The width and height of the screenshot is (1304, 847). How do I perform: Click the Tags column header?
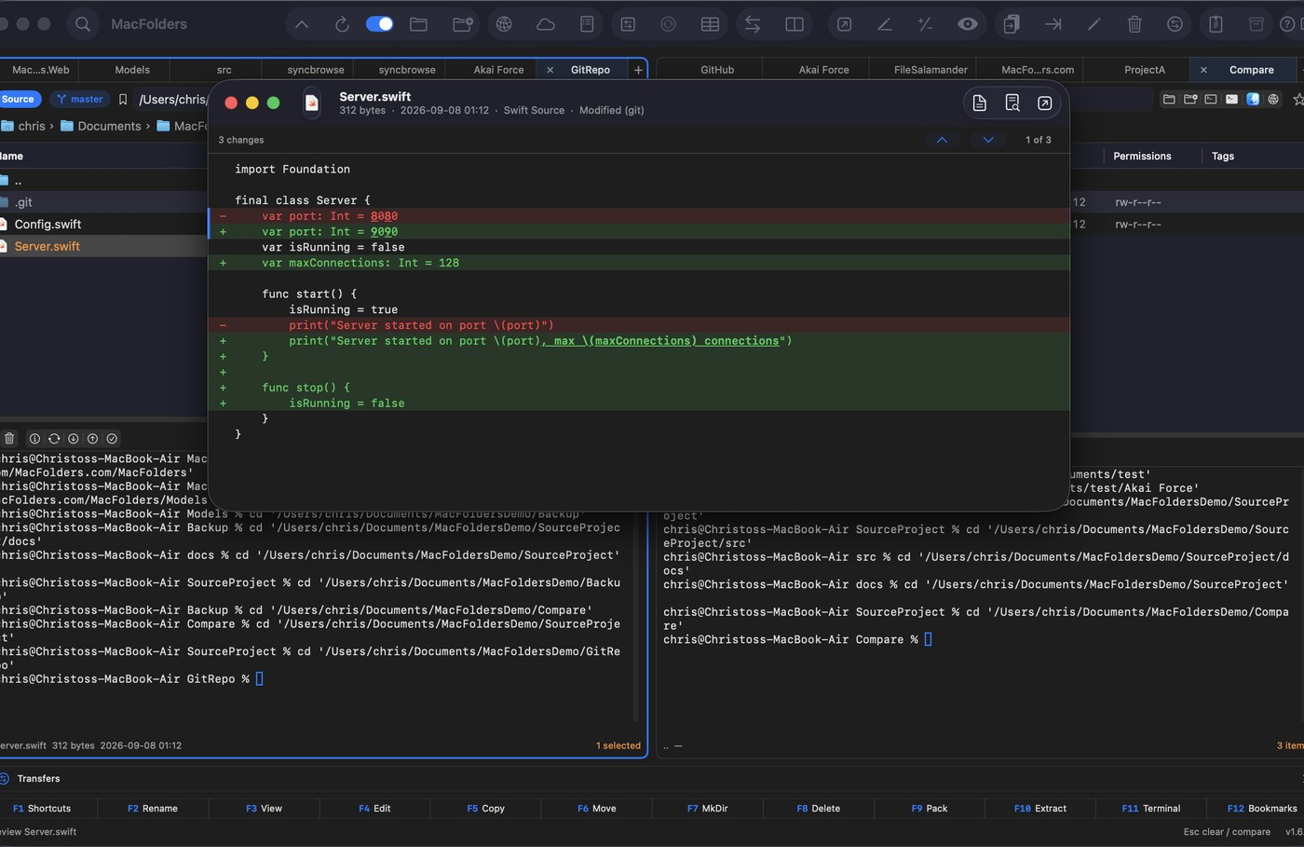(1223, 157)
